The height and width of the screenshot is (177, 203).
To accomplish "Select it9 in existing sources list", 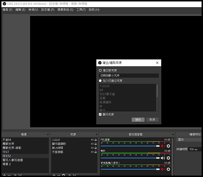I will pos(128,90).
